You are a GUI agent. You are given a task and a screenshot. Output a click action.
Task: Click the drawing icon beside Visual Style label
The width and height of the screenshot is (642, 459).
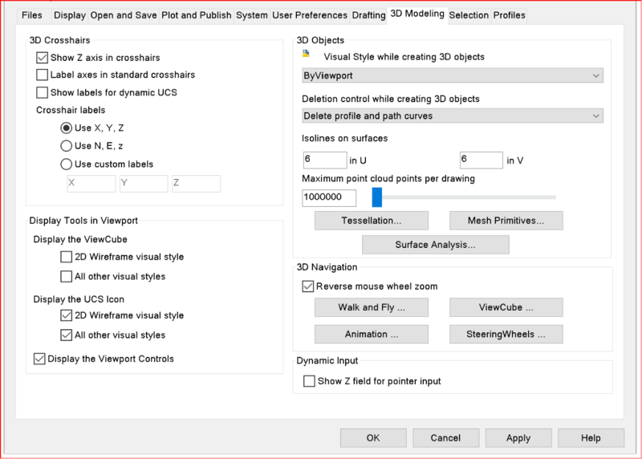[306, 55]
